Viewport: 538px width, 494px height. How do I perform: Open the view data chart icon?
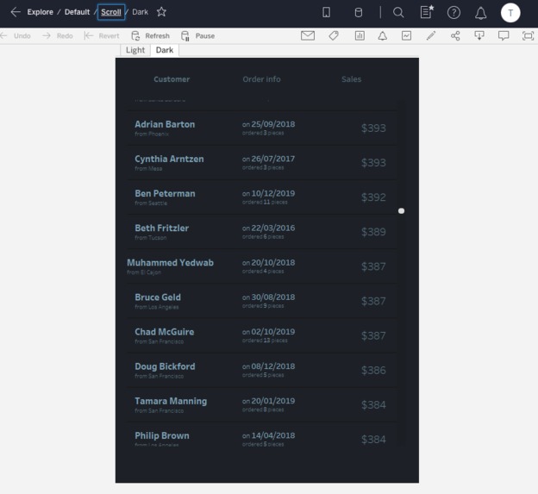click(360, 35)
